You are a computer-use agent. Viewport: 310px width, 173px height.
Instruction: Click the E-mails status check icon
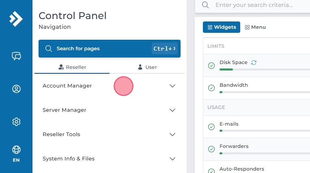coord(211,127)
